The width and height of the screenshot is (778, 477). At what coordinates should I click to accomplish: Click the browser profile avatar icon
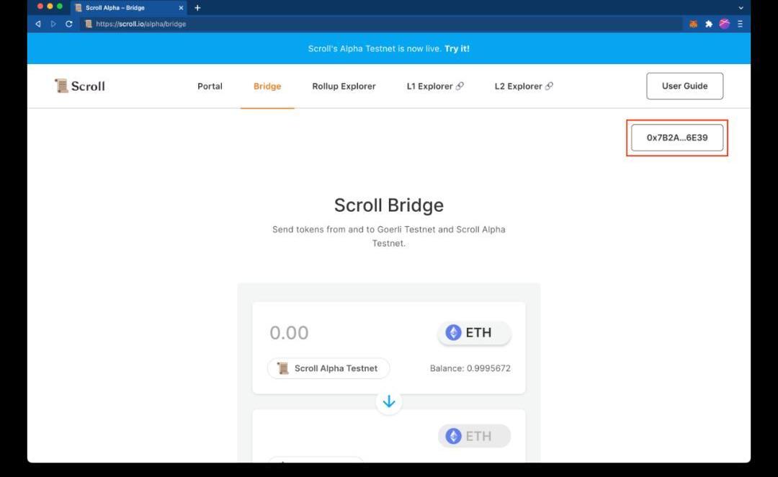pos(725,24)
